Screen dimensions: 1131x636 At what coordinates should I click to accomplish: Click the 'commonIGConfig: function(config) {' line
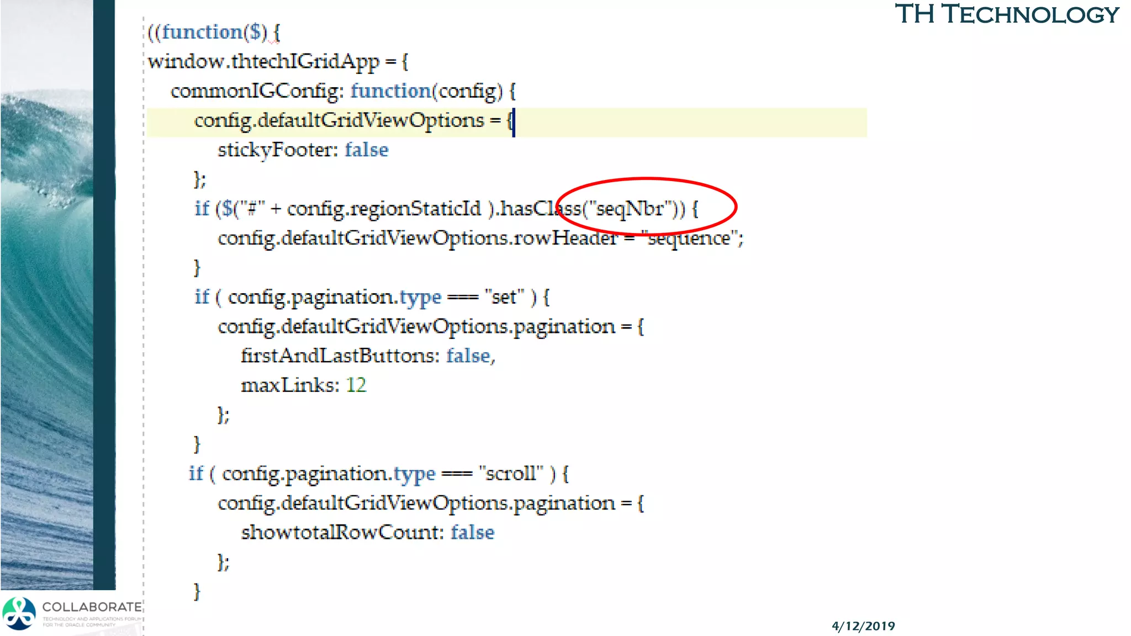point(343,91)
